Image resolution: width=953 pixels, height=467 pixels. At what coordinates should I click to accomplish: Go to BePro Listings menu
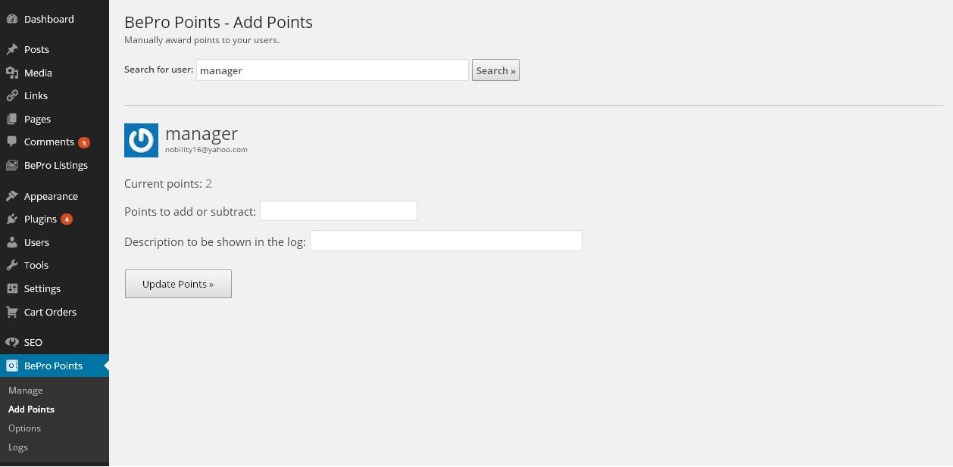click(55, 165)
